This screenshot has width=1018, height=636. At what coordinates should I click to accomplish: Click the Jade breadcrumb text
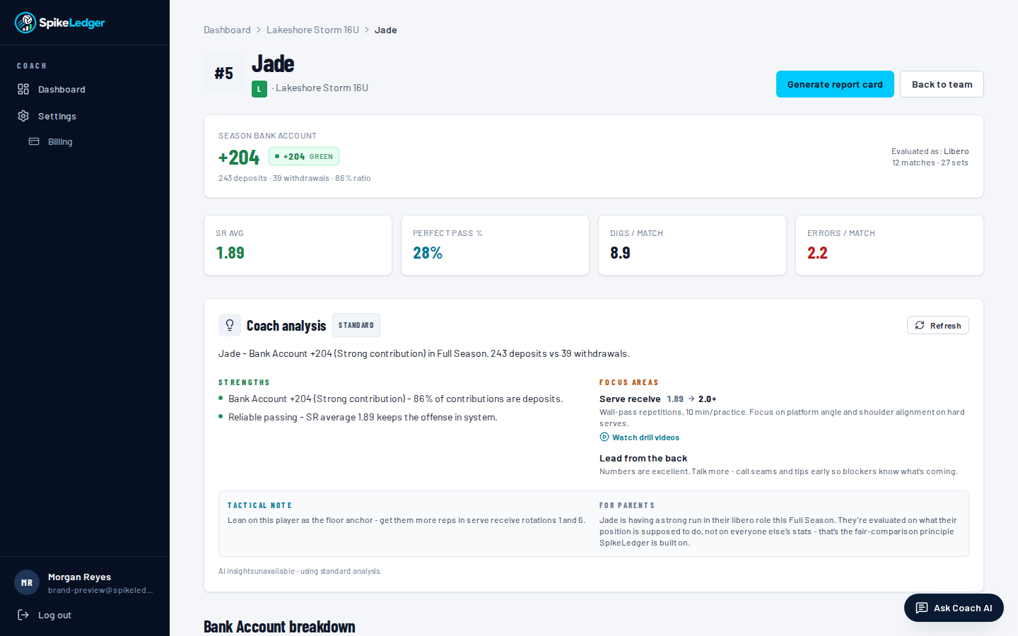pyautogui.click(x=385, y=30)
